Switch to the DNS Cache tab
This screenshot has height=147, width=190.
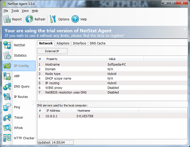(x=98, y=43)
